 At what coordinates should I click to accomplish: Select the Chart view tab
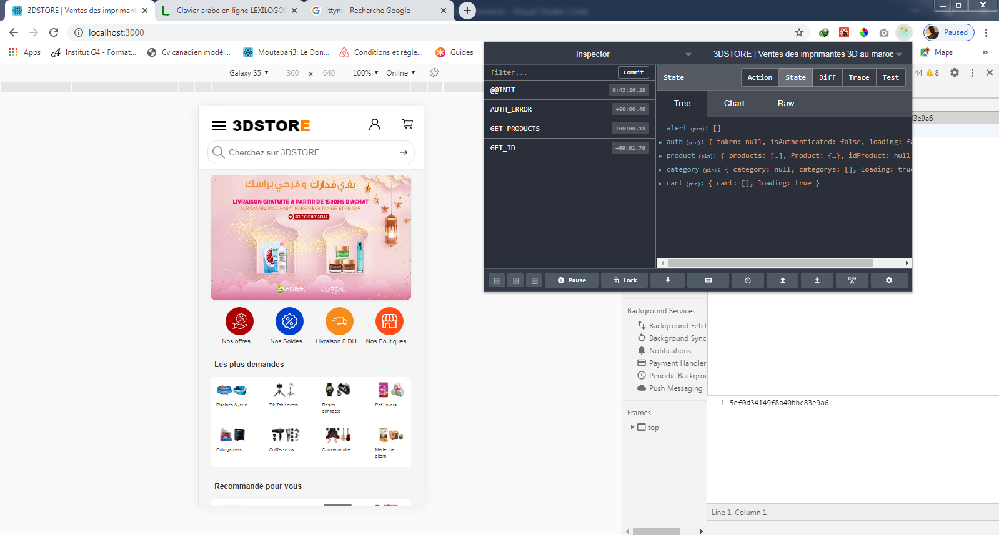tap(734, 103)
